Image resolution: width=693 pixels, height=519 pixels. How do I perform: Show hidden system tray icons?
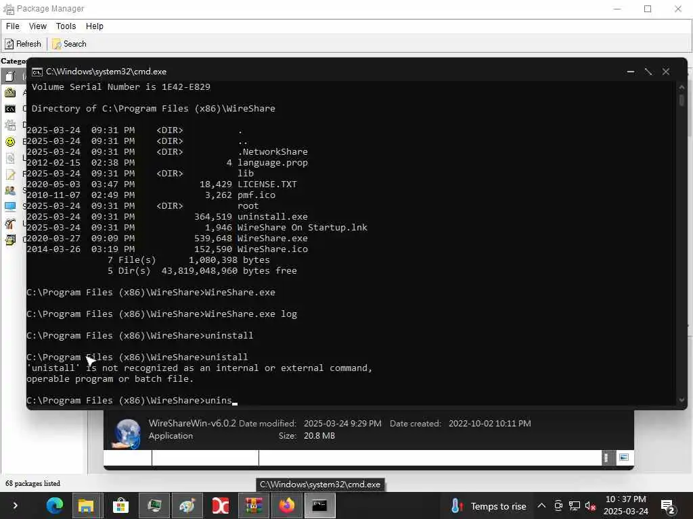(541, 505)
